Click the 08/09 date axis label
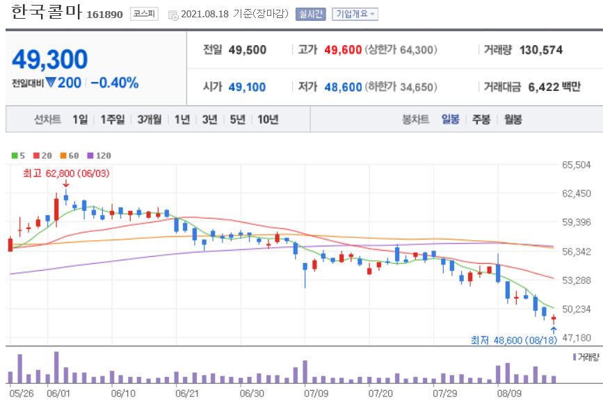 pyautogui.click(x=509, y=394)
